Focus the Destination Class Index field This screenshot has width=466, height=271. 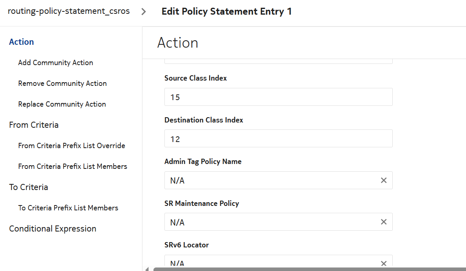[x=278, y=139]
